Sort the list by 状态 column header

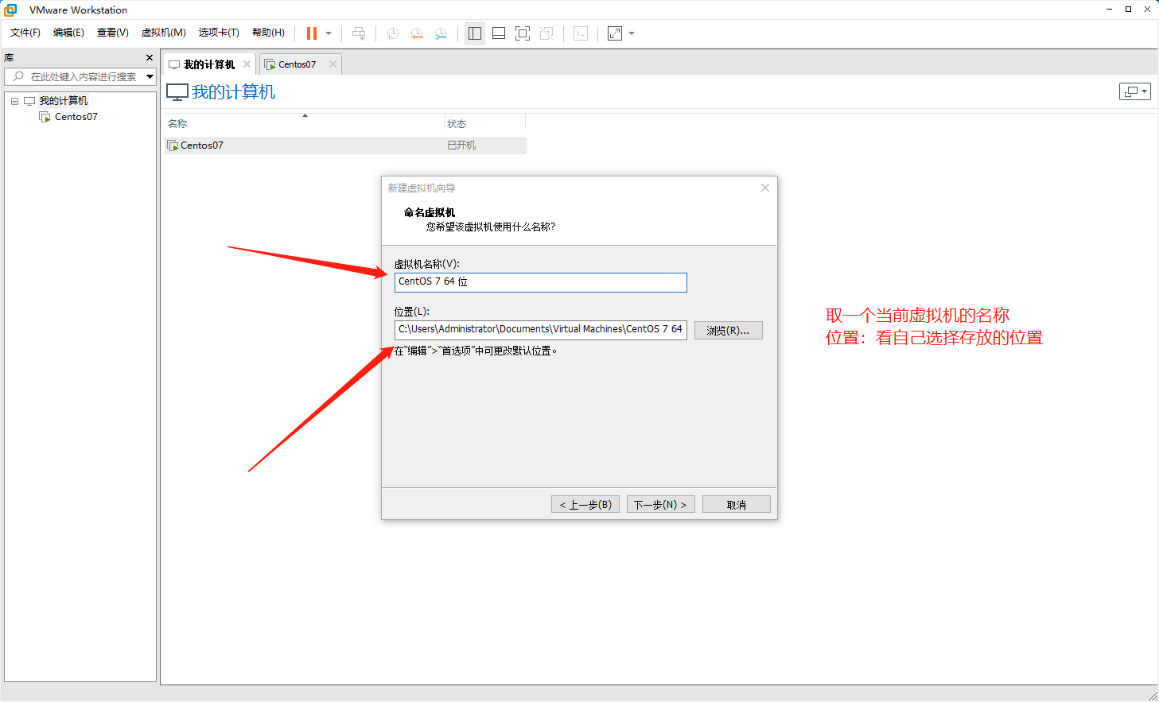pos(484,123)
